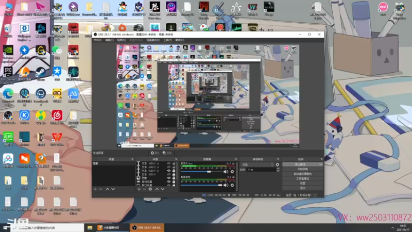Move selected source up
Image resolution: width=412 pixels, height=232 pixels.
point(157,189)
